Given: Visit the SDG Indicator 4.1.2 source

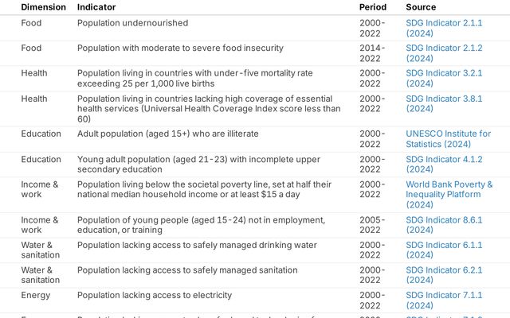Looking at the screenshot, I should [444, 159].
